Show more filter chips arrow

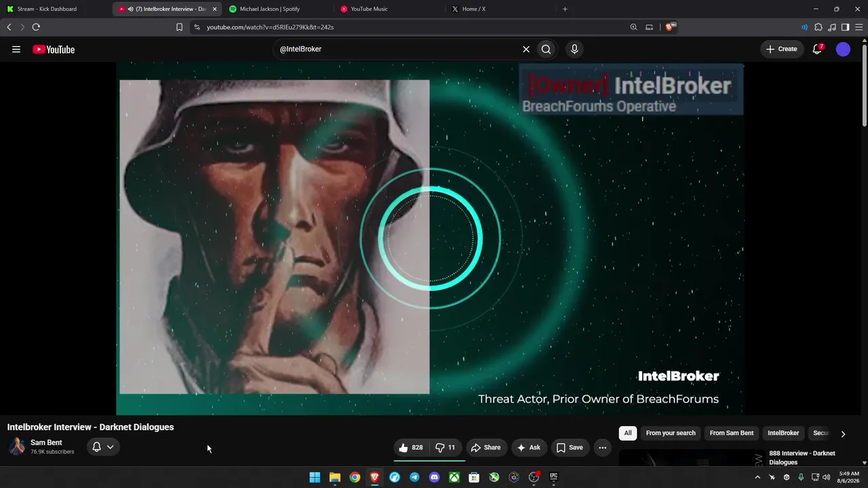(843, 434)
